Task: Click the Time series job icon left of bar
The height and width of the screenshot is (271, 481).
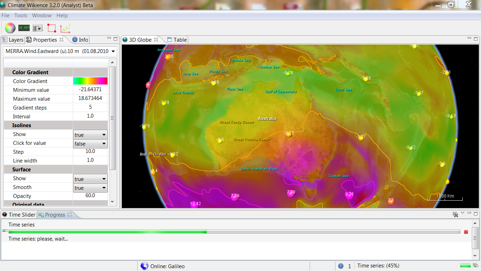Action: point(5,231)
